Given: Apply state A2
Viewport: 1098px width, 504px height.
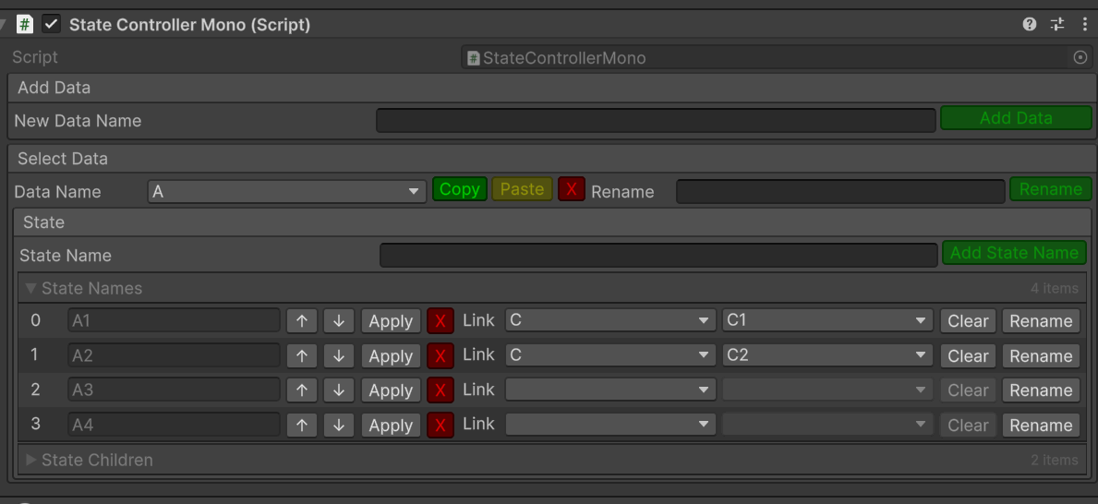Looking at the screenshot, I should (391, 355).
